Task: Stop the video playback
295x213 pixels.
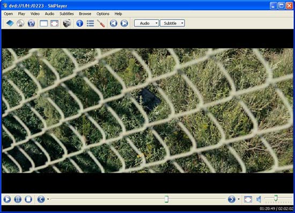Action: click(28, 199)
